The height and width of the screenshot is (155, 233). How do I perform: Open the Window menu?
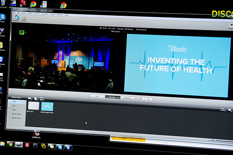point(60,14)
